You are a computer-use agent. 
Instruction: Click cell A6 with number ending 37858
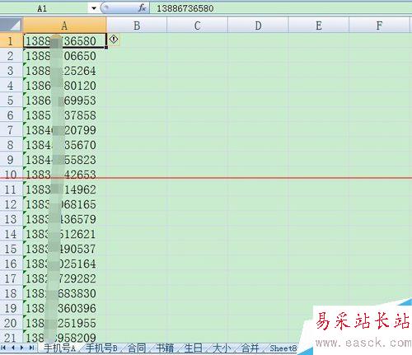pyautogui.click(x=64, y=115)
